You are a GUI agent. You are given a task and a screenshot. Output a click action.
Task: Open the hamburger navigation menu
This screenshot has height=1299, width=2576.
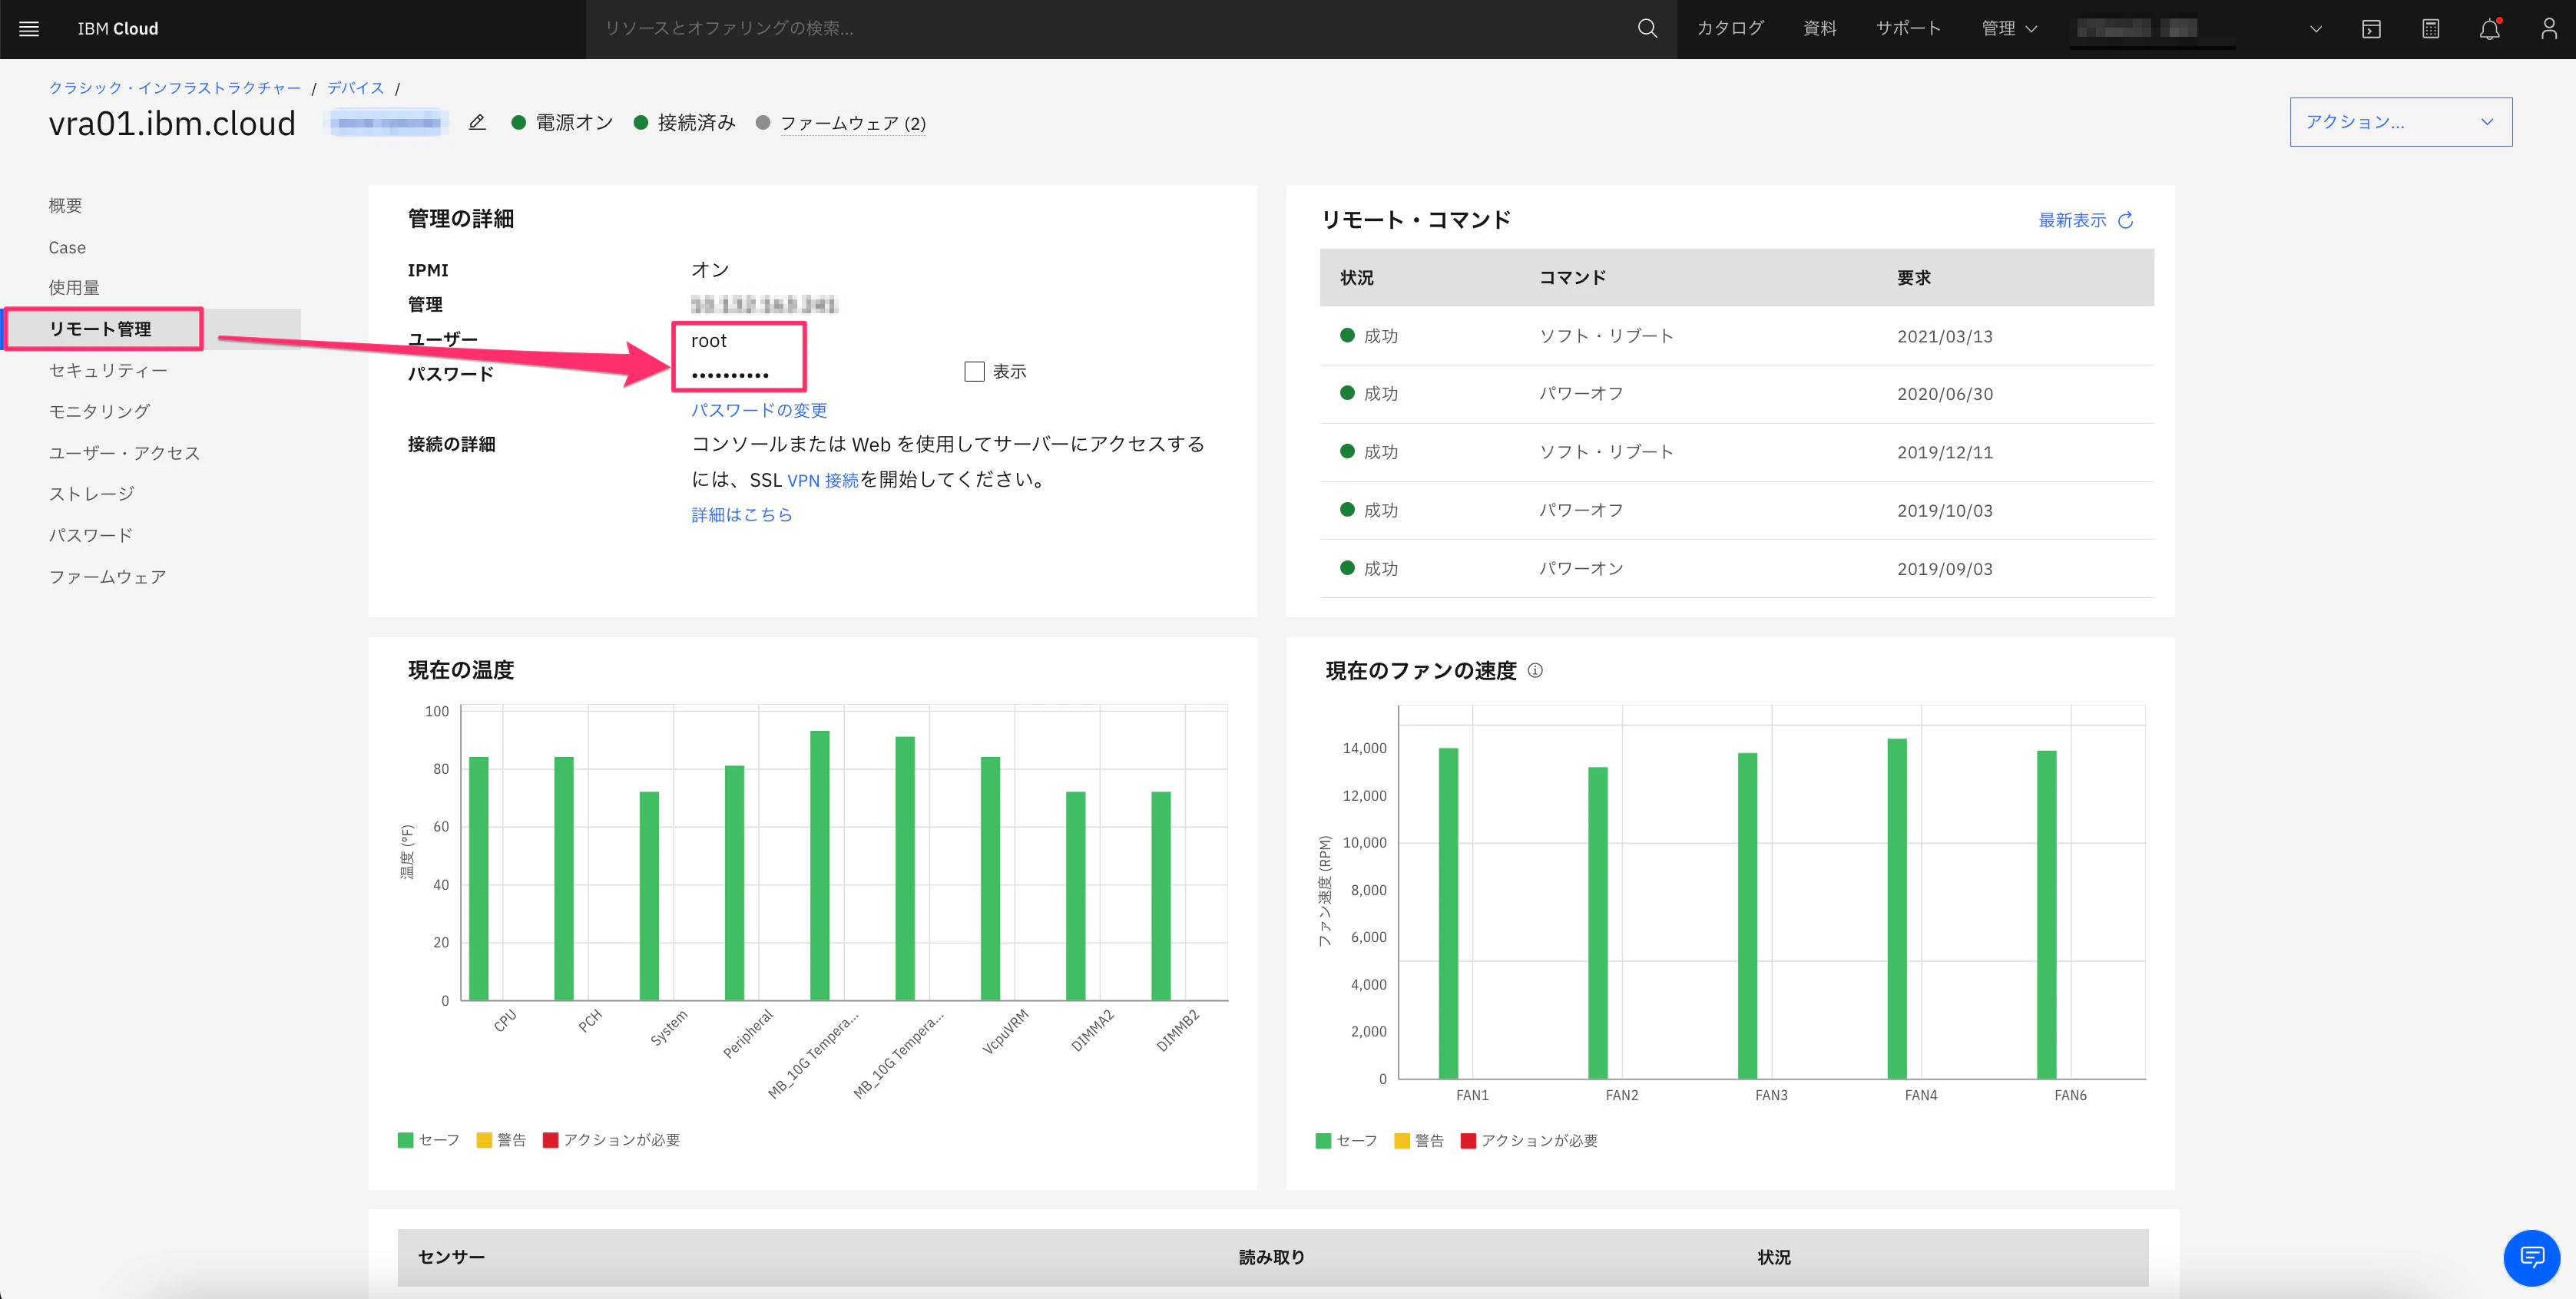click(29, 29)
